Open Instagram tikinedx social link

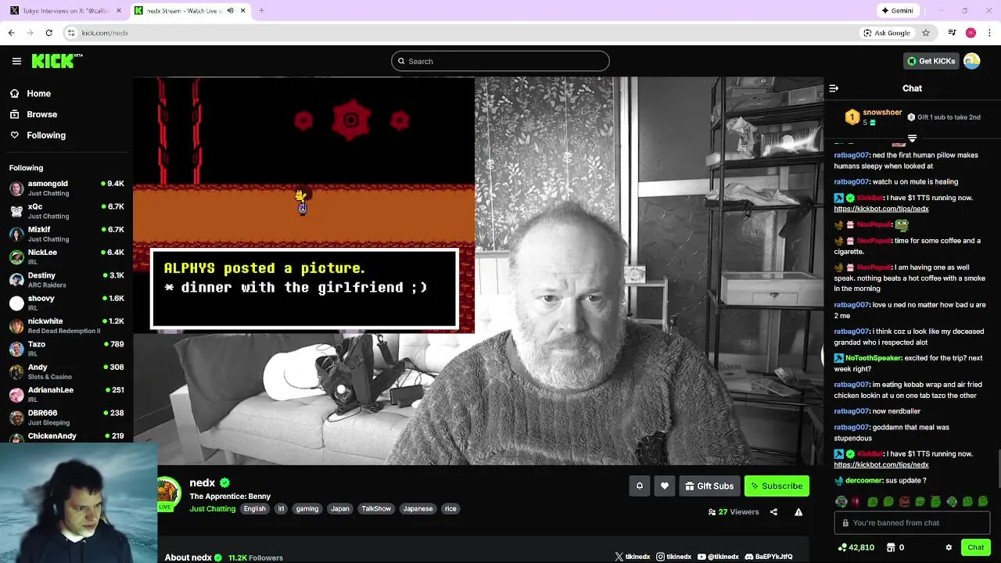click(x=674, y=557)
